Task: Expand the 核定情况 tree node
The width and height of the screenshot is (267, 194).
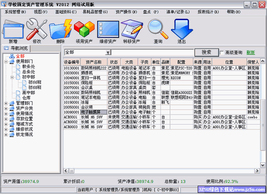Action: pos(6,135)
